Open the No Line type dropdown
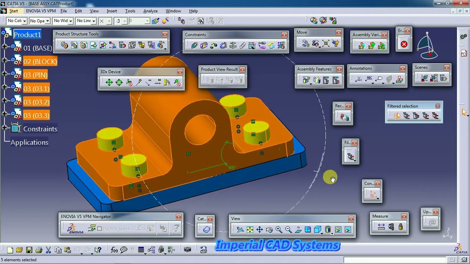 coord(94,21)
